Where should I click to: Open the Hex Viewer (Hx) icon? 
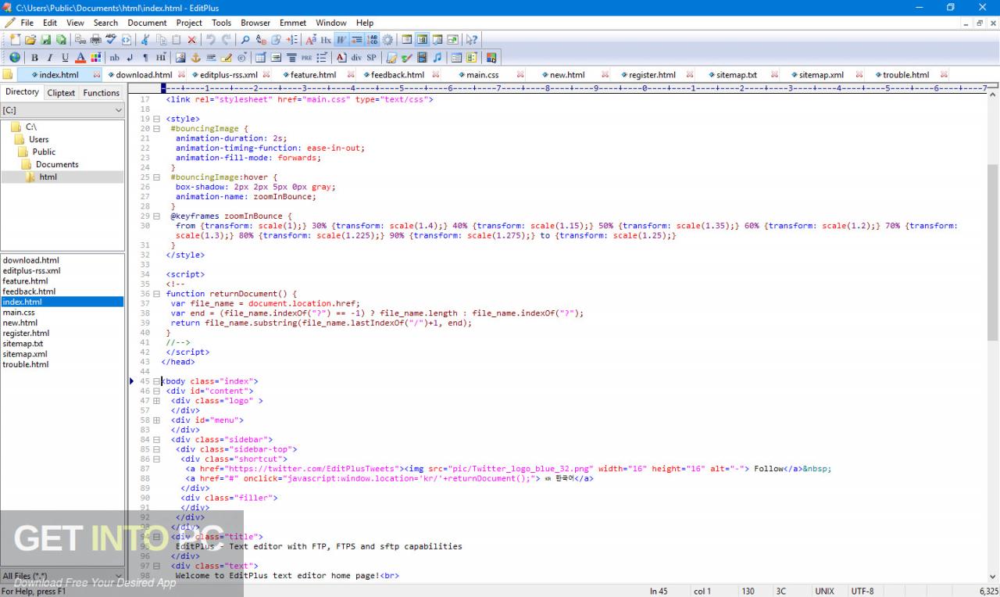(x=326, y=39)
